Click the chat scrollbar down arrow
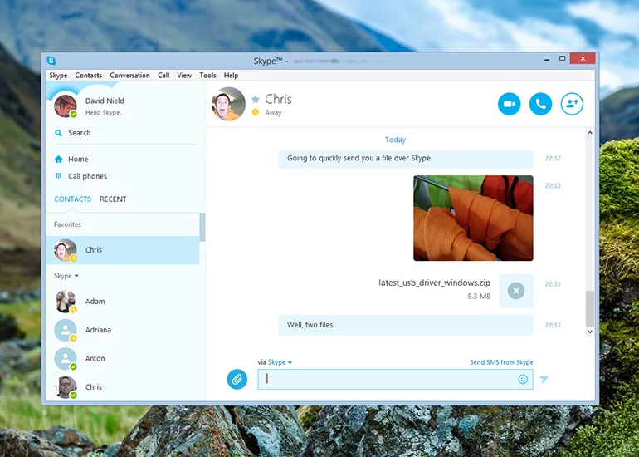639x457 pixels. 590,332
